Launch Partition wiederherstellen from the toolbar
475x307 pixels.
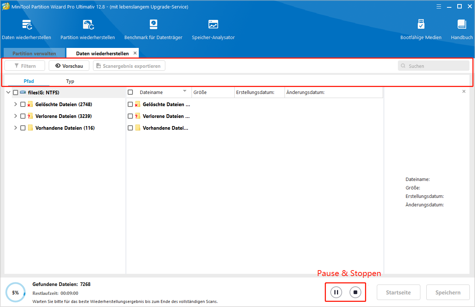(x=88, y=25)
